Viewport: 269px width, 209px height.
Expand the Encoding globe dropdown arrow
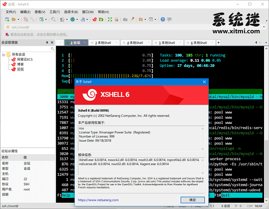tap(77, 19)
